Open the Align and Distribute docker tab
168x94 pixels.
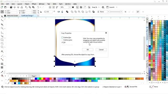147,34
